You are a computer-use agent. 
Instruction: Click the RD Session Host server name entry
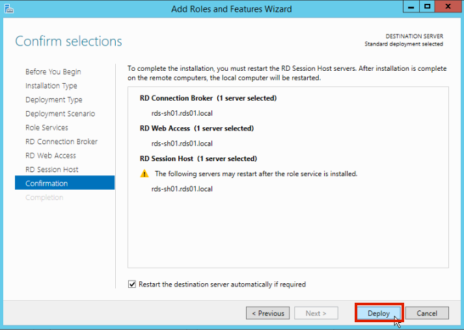[x=182, y=189]
